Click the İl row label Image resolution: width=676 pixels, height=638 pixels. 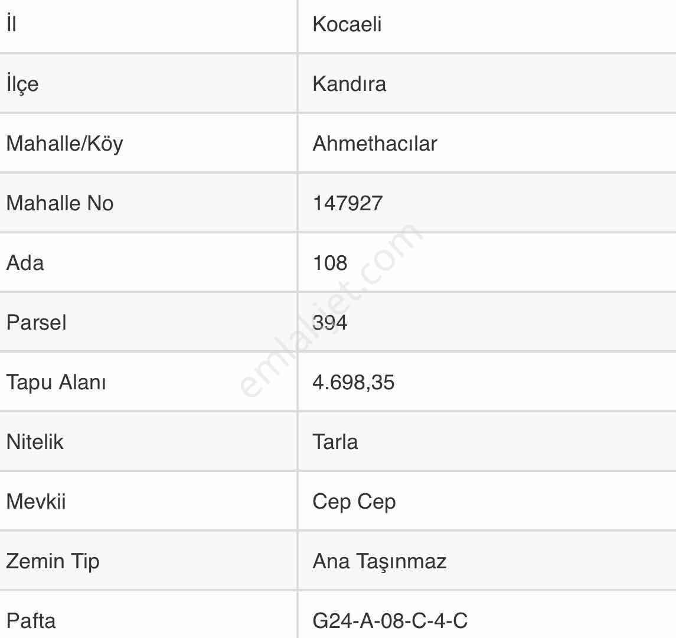click(12, 23)
